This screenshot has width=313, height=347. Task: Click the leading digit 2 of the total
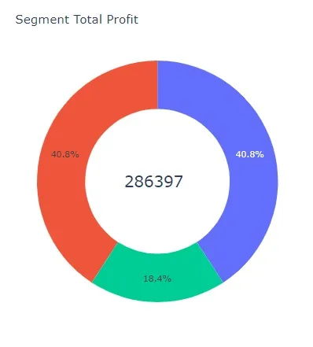(130, 182)
